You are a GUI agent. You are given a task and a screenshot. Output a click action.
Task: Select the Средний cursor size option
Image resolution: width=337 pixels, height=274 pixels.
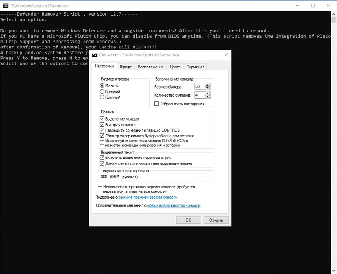point(110,91)
